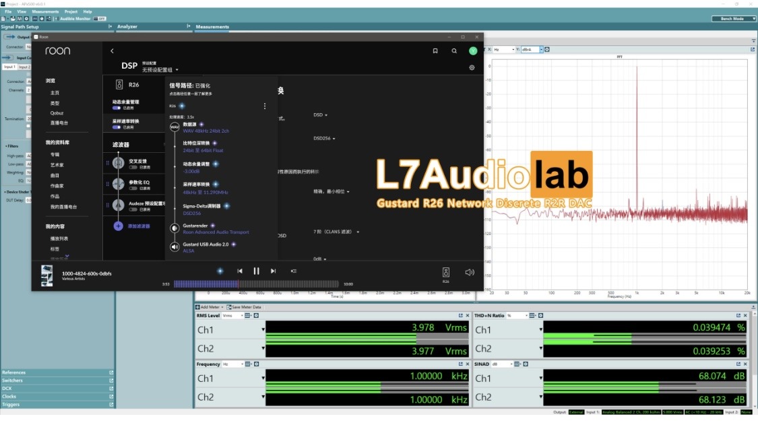
Task: Open the DSP preset group dropdown
Action: click(x=160, y=69)
